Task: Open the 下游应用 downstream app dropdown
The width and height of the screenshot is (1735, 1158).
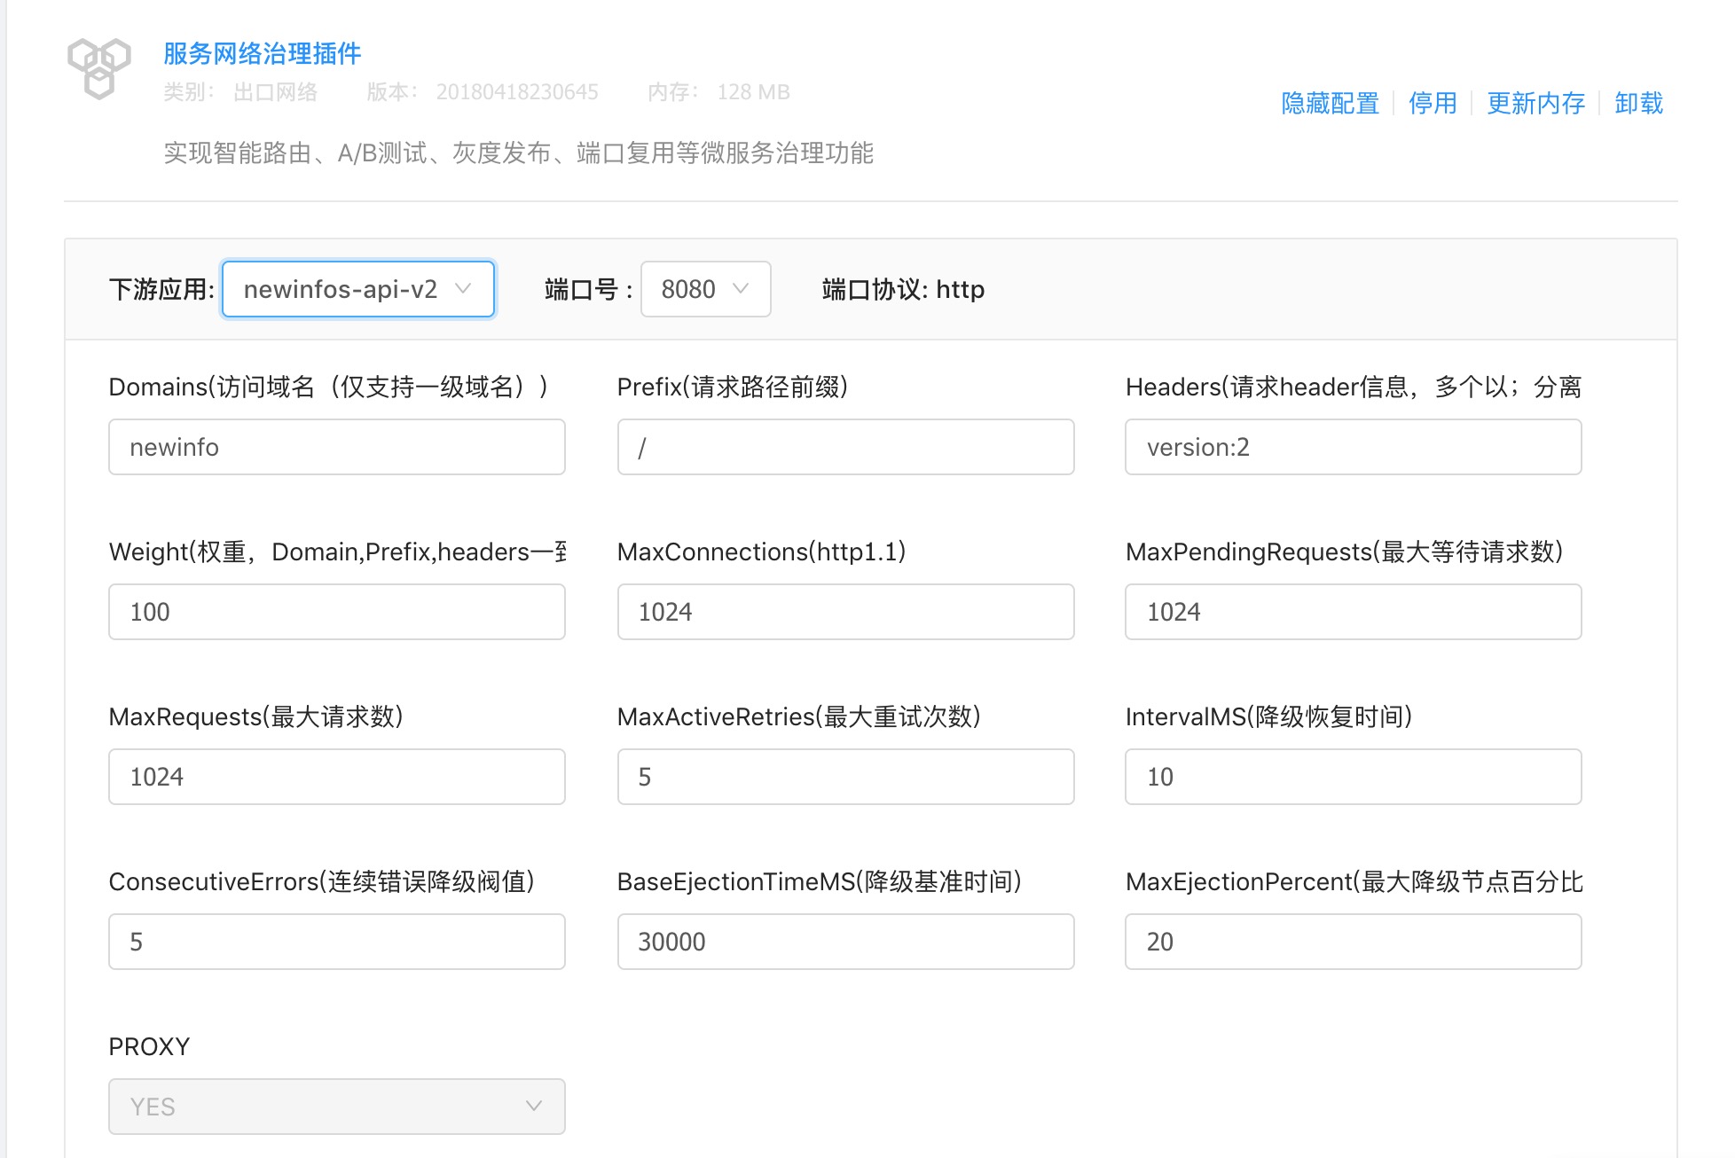Action: [x=357, y=289]
